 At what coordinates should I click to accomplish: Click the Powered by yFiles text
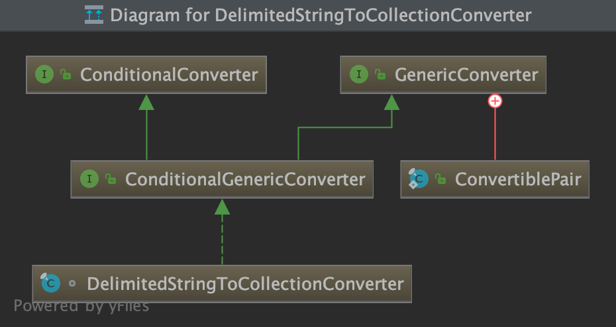click(81, 306)
